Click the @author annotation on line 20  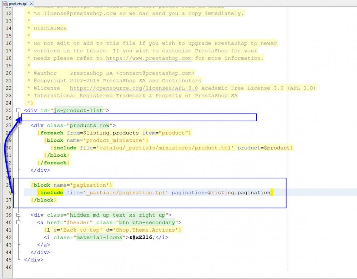pyautogui.click(x=45, y=73)
